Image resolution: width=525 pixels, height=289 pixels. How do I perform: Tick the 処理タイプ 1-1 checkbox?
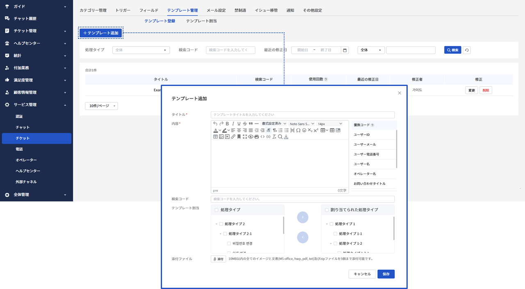tap(335, 234)
